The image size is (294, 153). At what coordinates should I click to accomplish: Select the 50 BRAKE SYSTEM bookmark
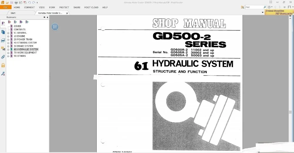24,46
